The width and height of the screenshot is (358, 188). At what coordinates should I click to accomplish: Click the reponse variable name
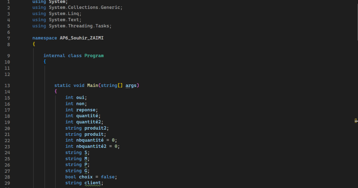click(x=86, y=110)
